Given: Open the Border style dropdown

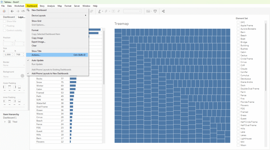Looking at the screenshot, I should tap(14, 65).
